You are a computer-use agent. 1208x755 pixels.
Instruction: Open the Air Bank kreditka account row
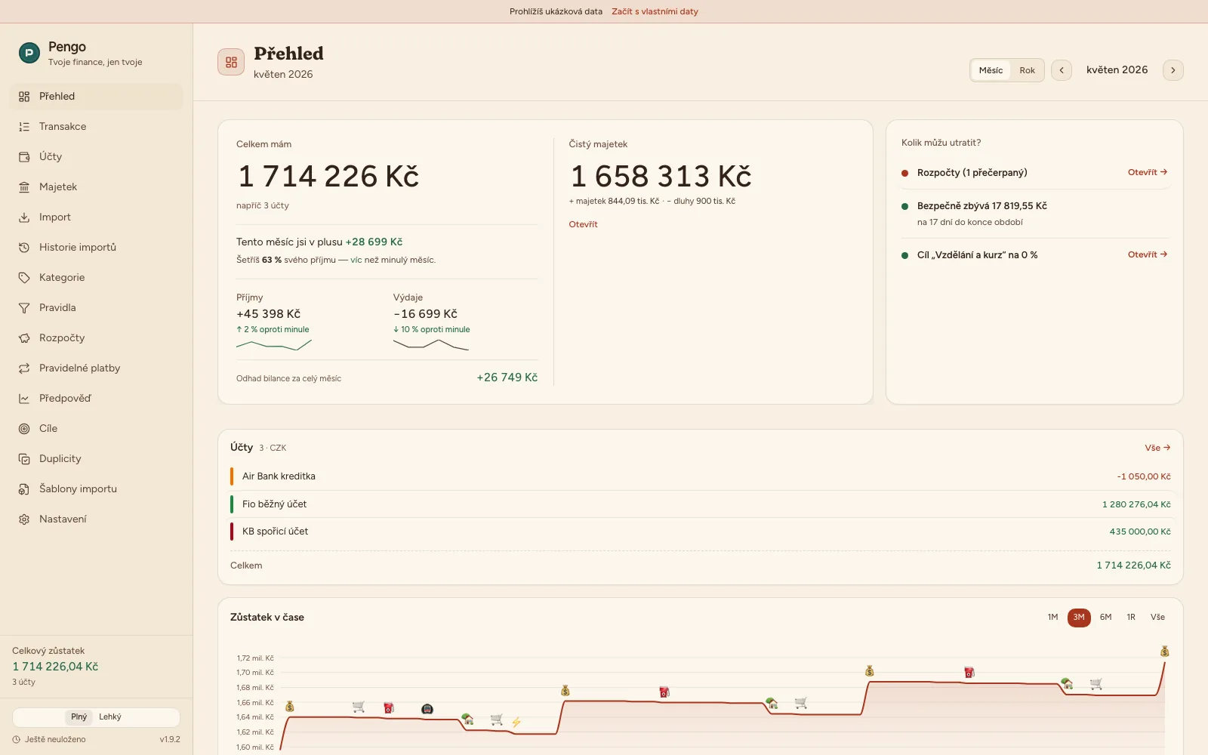click(700, 476)
